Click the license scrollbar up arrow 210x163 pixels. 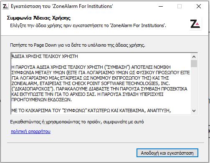tap(194, 57)
